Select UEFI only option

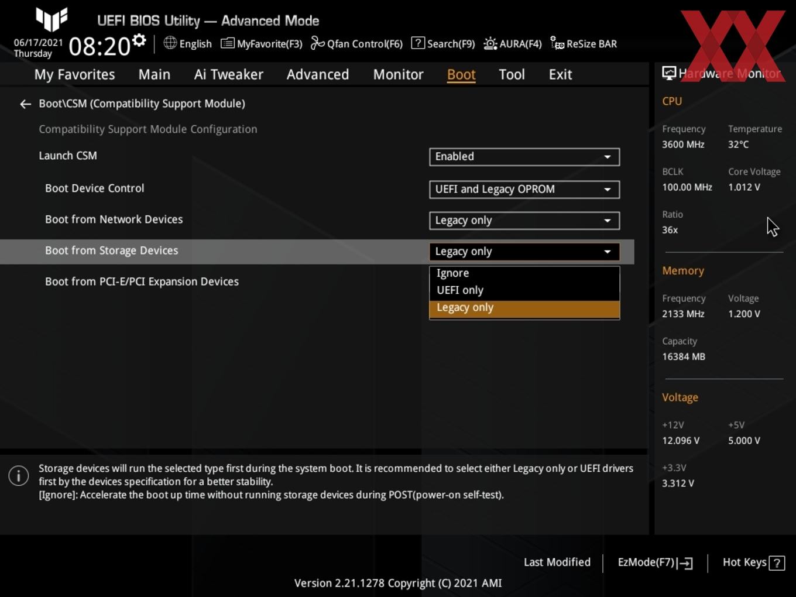[x=524, y=290]
